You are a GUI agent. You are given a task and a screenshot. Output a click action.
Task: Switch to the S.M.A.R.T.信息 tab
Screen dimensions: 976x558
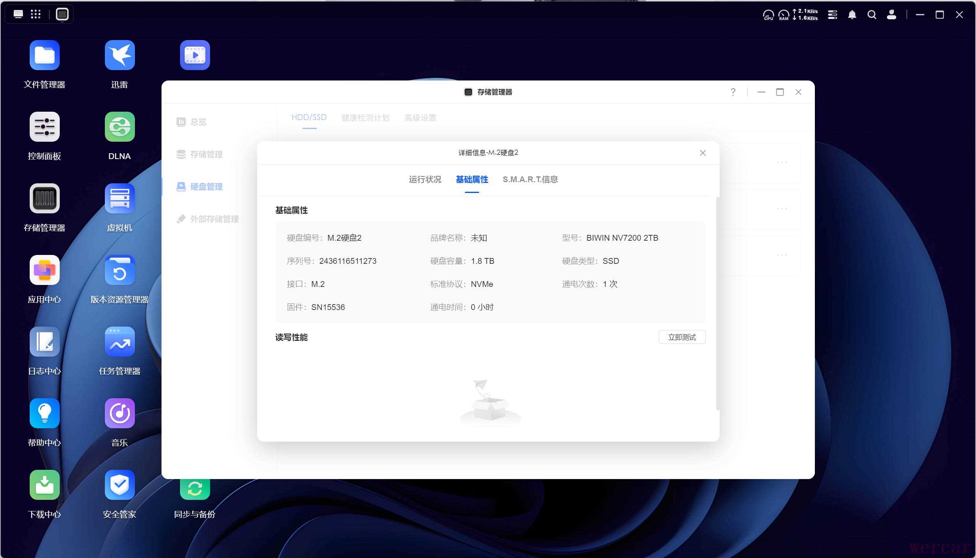pyautogui.click(x=530, y=179)
